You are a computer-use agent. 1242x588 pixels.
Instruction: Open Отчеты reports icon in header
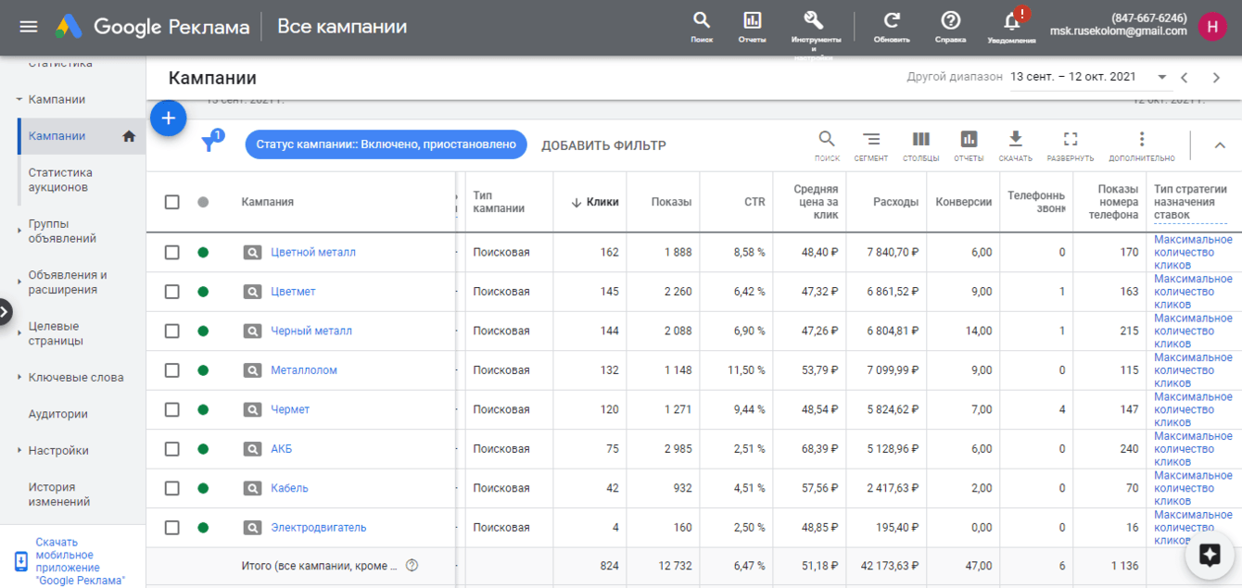752,21
